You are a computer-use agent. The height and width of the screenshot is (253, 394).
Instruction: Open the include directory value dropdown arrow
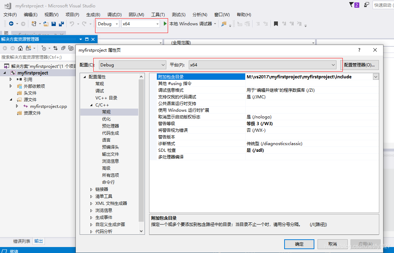376,77
